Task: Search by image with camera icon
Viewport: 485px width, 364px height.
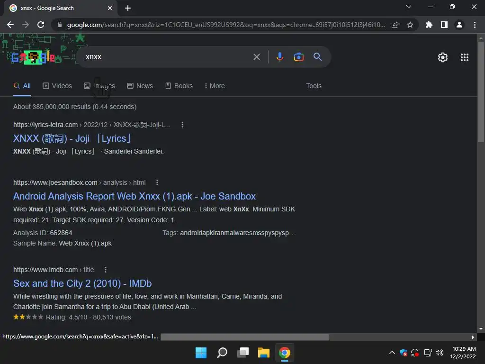Action: point(299,57)
